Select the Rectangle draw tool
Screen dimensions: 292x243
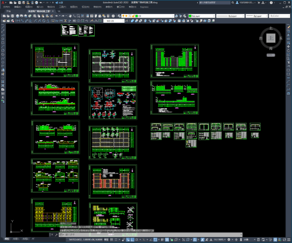[3, 43]
